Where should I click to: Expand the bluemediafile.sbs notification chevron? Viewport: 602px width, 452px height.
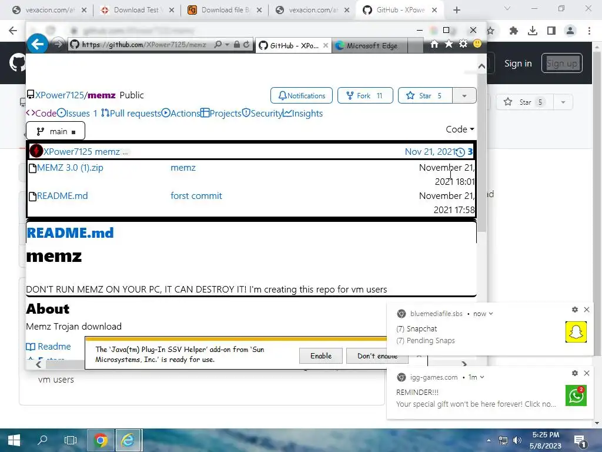click(x=491, y=314)
